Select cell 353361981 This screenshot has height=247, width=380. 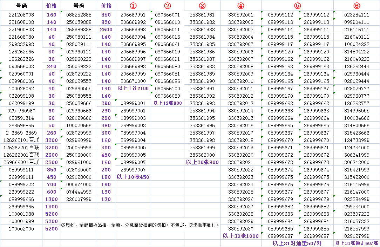click(202, 15)
